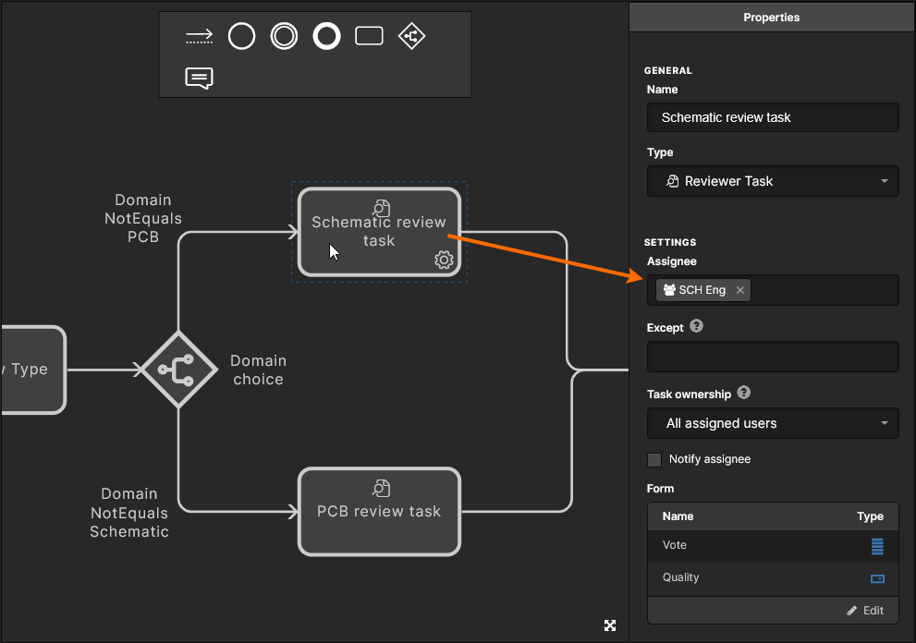The width and height of the screenshot is (916, 643).
Task: Click the fit-to-screen expand icon
Action: point(610,625)
